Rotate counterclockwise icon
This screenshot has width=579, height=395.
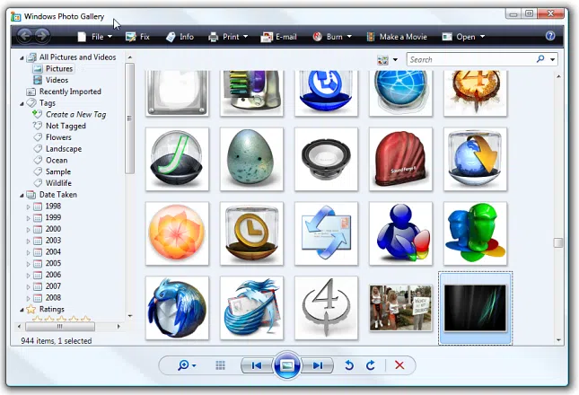[x=349, y=365]
